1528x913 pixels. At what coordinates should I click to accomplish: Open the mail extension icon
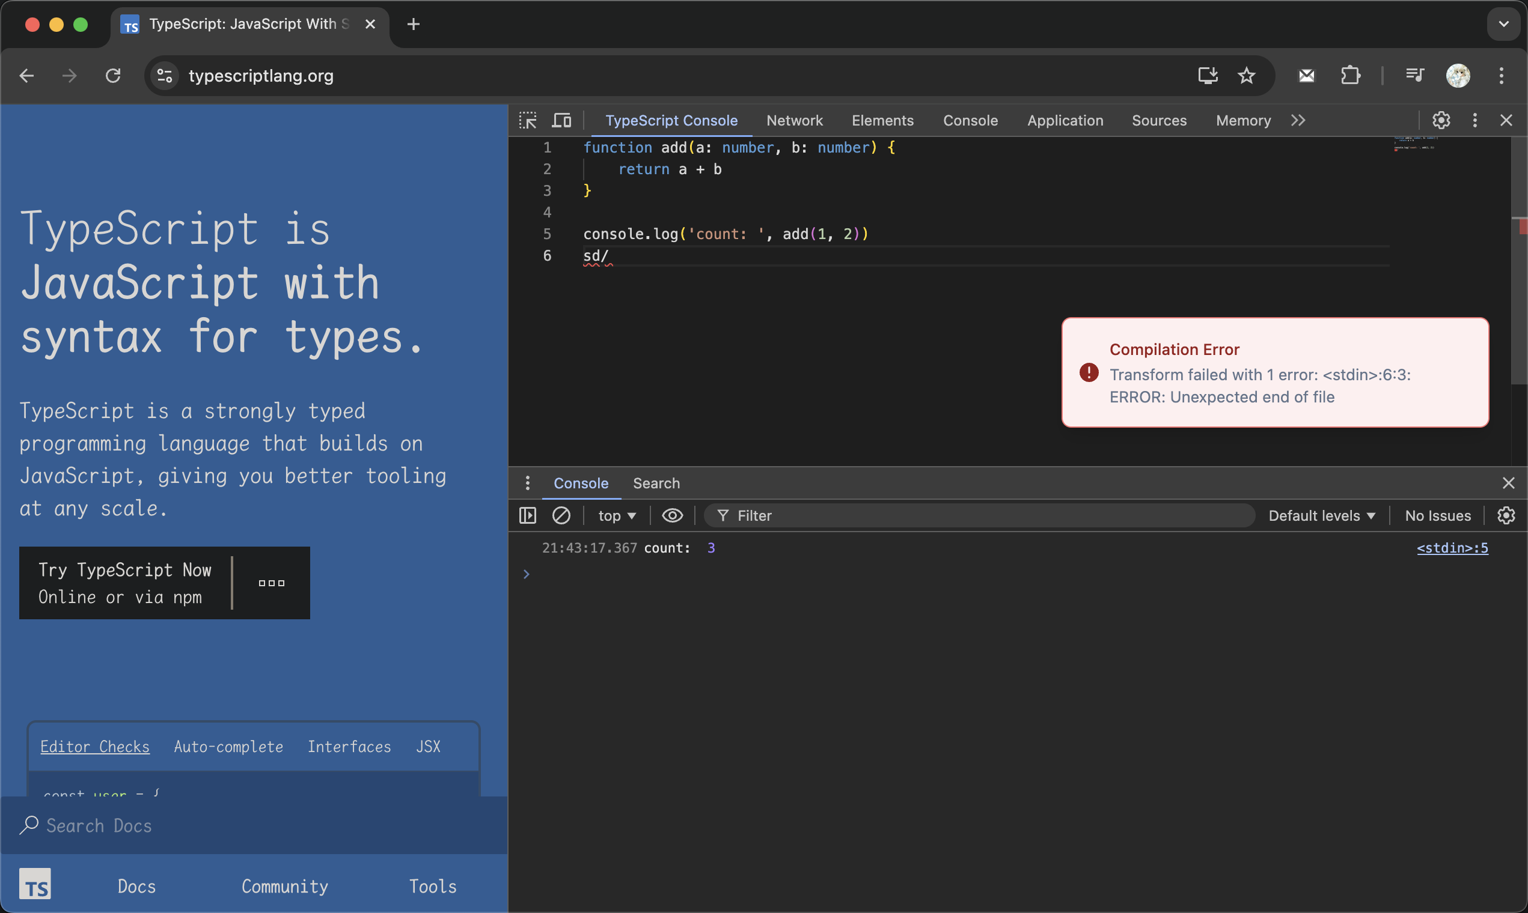pos(1306,76)
